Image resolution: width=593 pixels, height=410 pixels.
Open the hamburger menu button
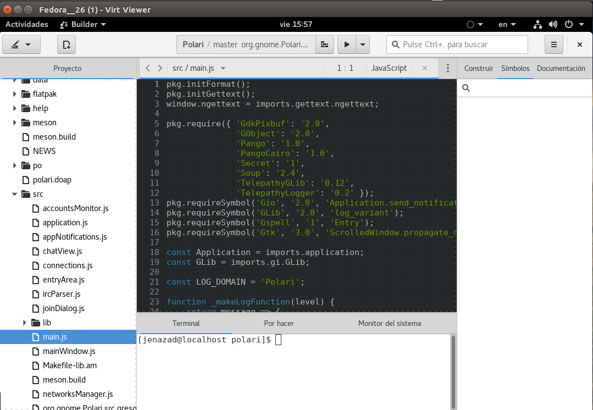(553, 45)
